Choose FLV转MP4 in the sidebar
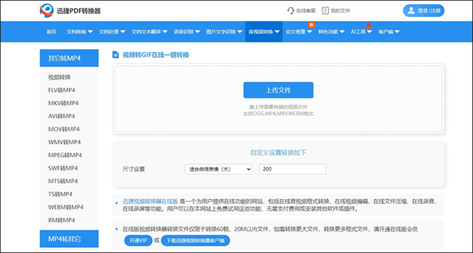The image size is (473, 253). 61,90
